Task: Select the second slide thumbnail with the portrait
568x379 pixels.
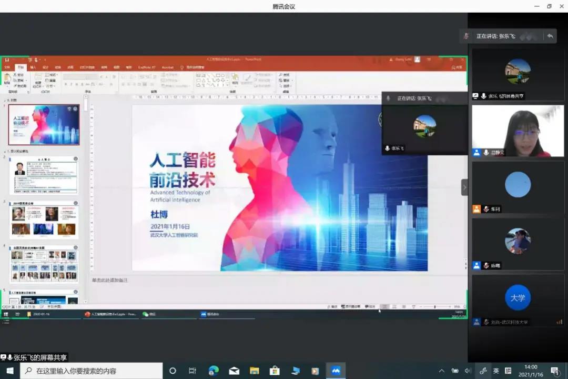Action: tap(44, 175)
